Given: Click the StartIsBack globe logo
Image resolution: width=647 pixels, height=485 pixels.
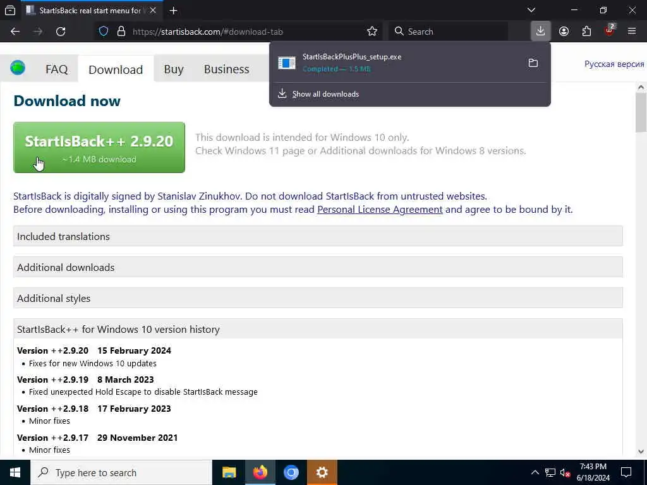Looking at the screenshot, I should point(18,67).
